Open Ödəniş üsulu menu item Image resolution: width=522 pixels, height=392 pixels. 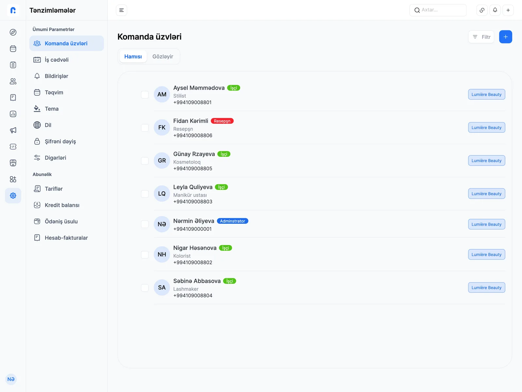(x=67, y=221)
